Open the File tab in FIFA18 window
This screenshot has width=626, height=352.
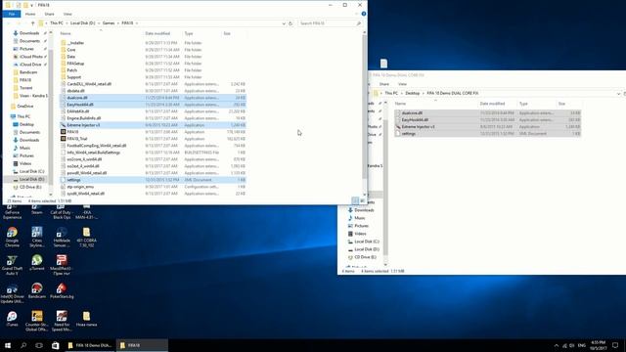12,14
